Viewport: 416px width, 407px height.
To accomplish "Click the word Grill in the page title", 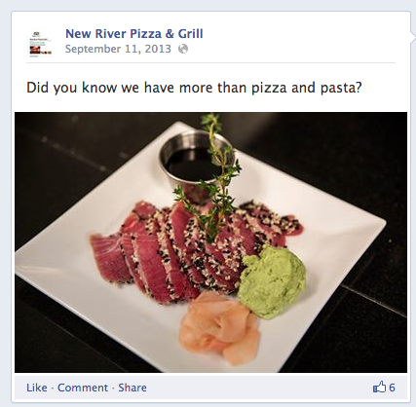I will pos(190,34).
